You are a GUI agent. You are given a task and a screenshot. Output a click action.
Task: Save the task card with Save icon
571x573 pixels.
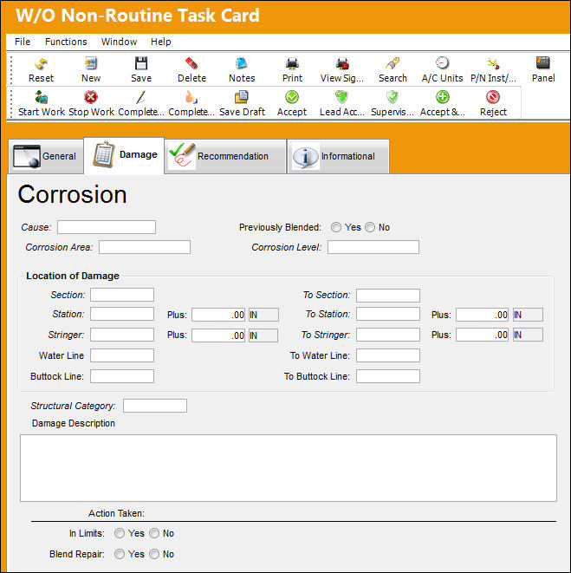tap(141, 63)
